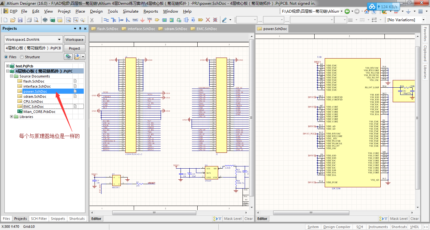The height and width of the screenshot is (230, 430).
Task: Click Mask Level in left editor
Action: pyautogui.click(x=233, y=219)
